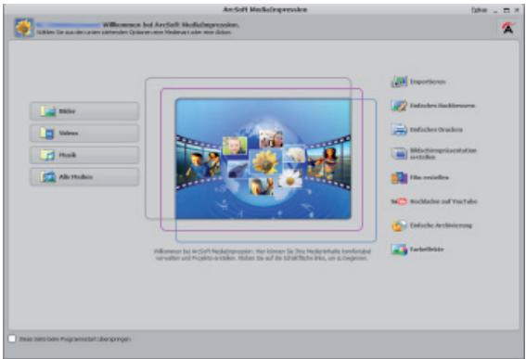Click the Film erstellen icon
526x359 pixels.
point(399,177)
